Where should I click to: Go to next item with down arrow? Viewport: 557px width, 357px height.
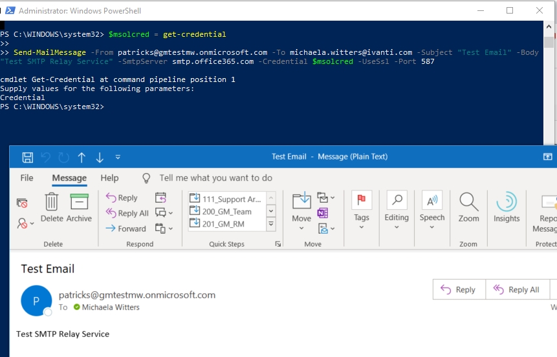click(x=100, y=157)
